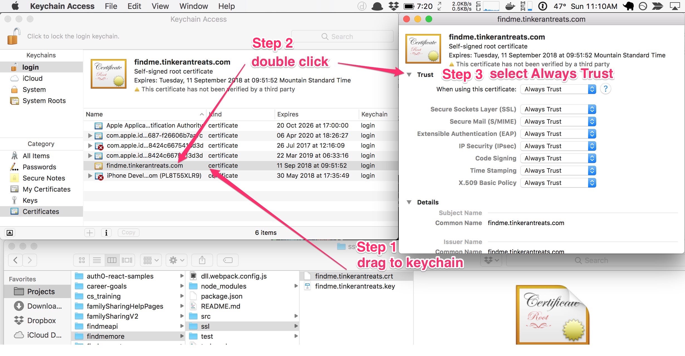The height and width of the screenshot is (356, 685).
Task: Switch Finder to column view
Action: tap(112, 260)
